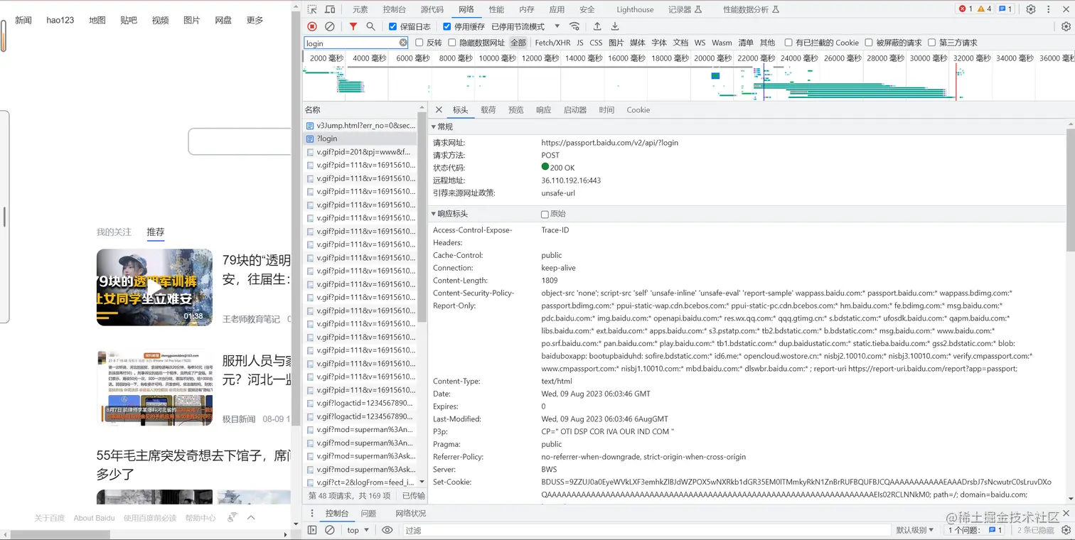Show console sidebar icon
The image size is (1075, 540).
(312, 530)
